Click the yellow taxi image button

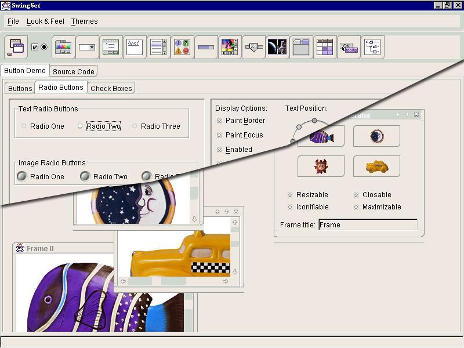376,166
